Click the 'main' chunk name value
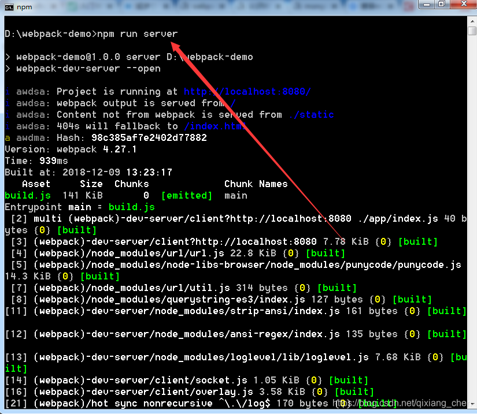 (236, 195)
